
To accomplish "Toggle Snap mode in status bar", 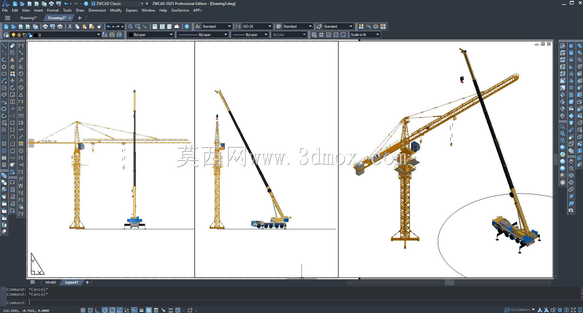I will click(x=83, y=310).
